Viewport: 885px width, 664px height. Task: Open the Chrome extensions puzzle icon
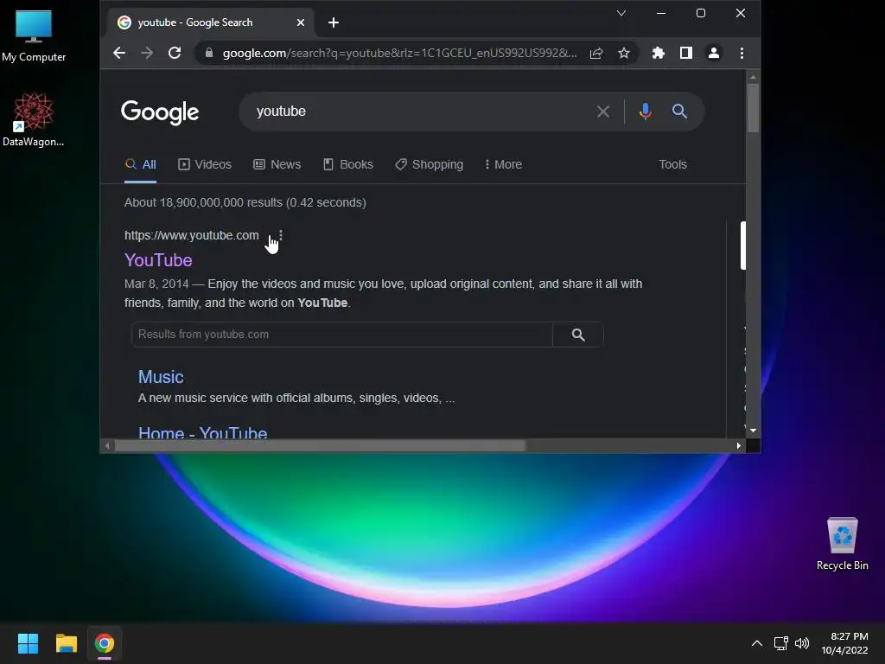658,53
